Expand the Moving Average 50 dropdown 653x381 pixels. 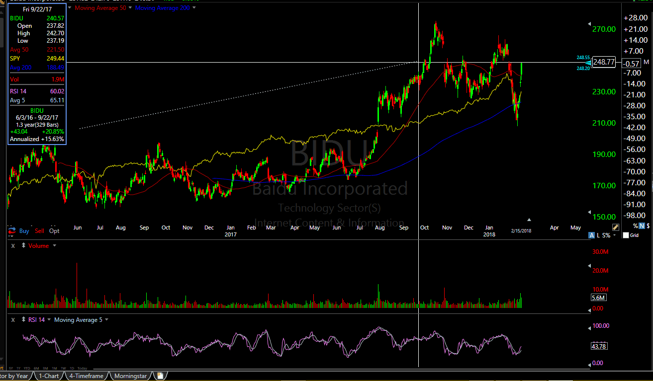pyautogui.click(x=130, y=7)
